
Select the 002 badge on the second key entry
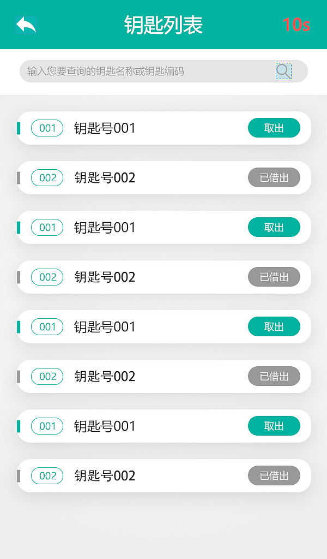pyautogui.click(x=47, y=177)
